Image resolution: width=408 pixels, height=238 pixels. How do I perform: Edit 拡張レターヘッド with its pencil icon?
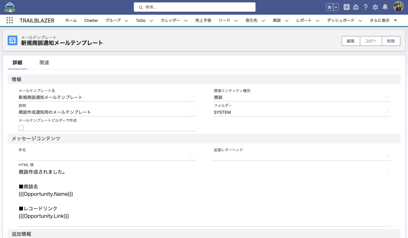coord(387,156)
